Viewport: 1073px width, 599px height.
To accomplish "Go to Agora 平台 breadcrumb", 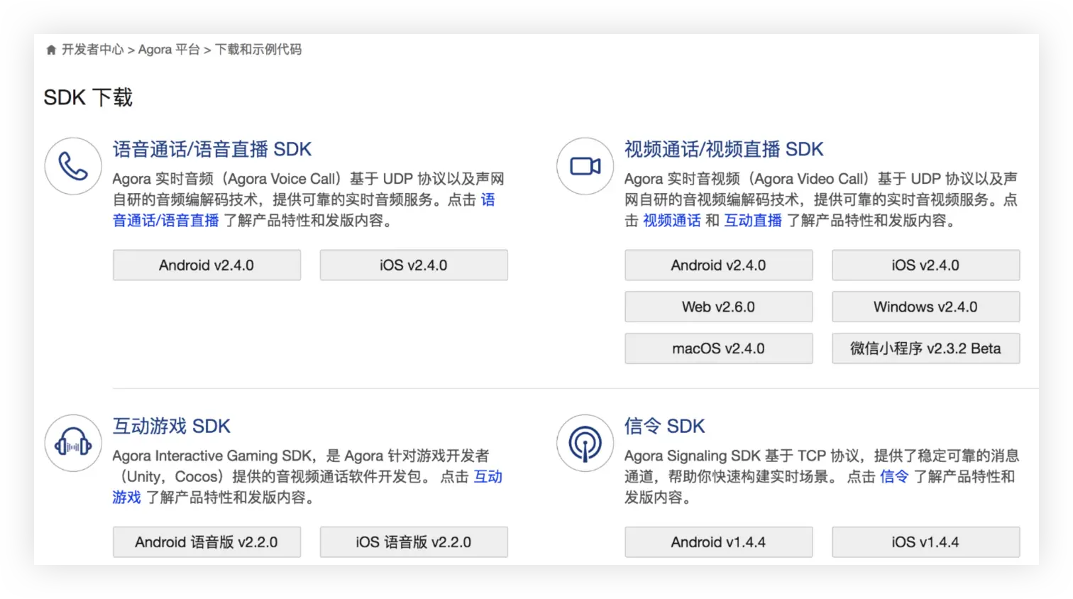I will click(169, 50).
